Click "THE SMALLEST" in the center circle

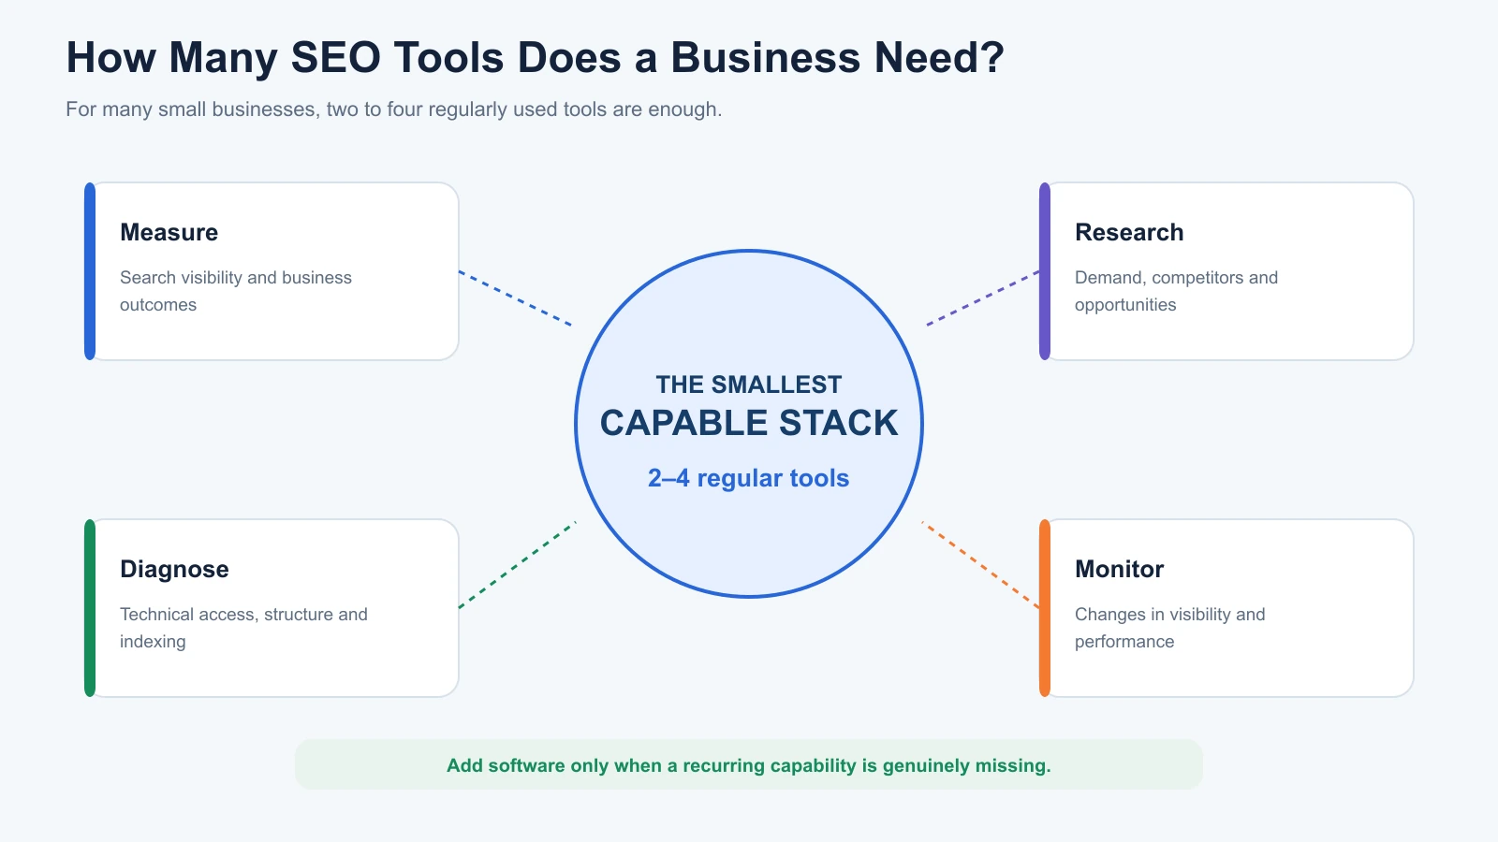pyautogui.click(x=749, y=385)
